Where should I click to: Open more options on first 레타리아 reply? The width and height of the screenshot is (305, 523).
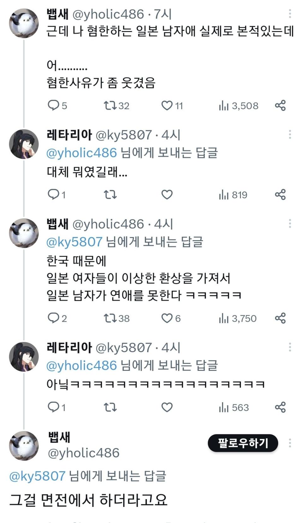[x=290, y=135]
